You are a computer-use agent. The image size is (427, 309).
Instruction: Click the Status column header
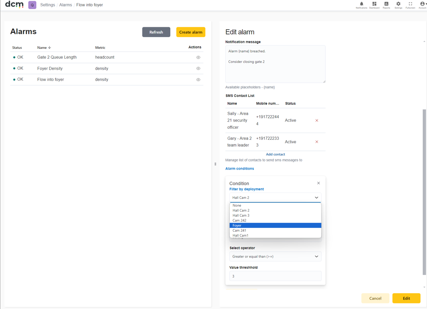click(17, 48)
